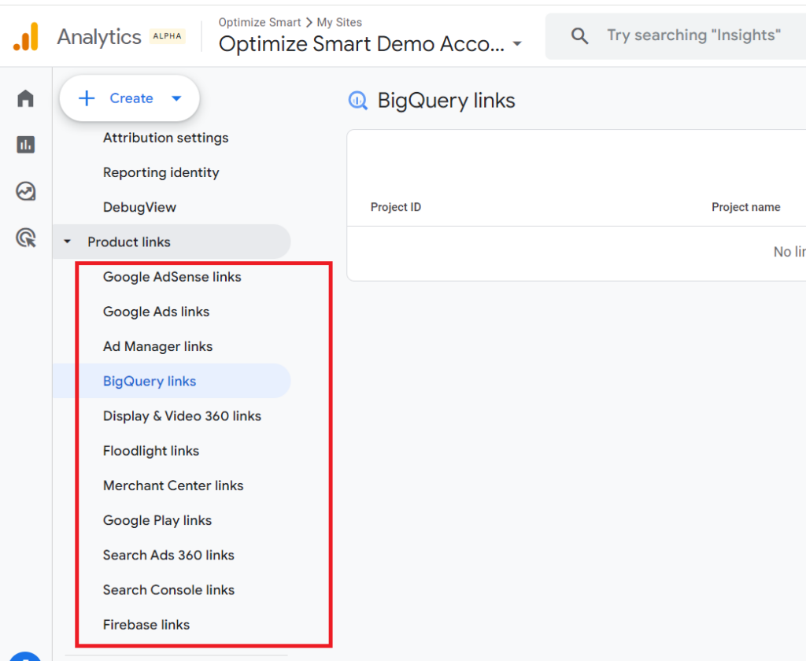Open DebugView

139,207
